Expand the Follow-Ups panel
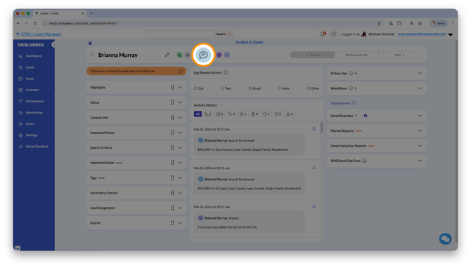Screen dimensions: 471x268 [x=420, y=73]
